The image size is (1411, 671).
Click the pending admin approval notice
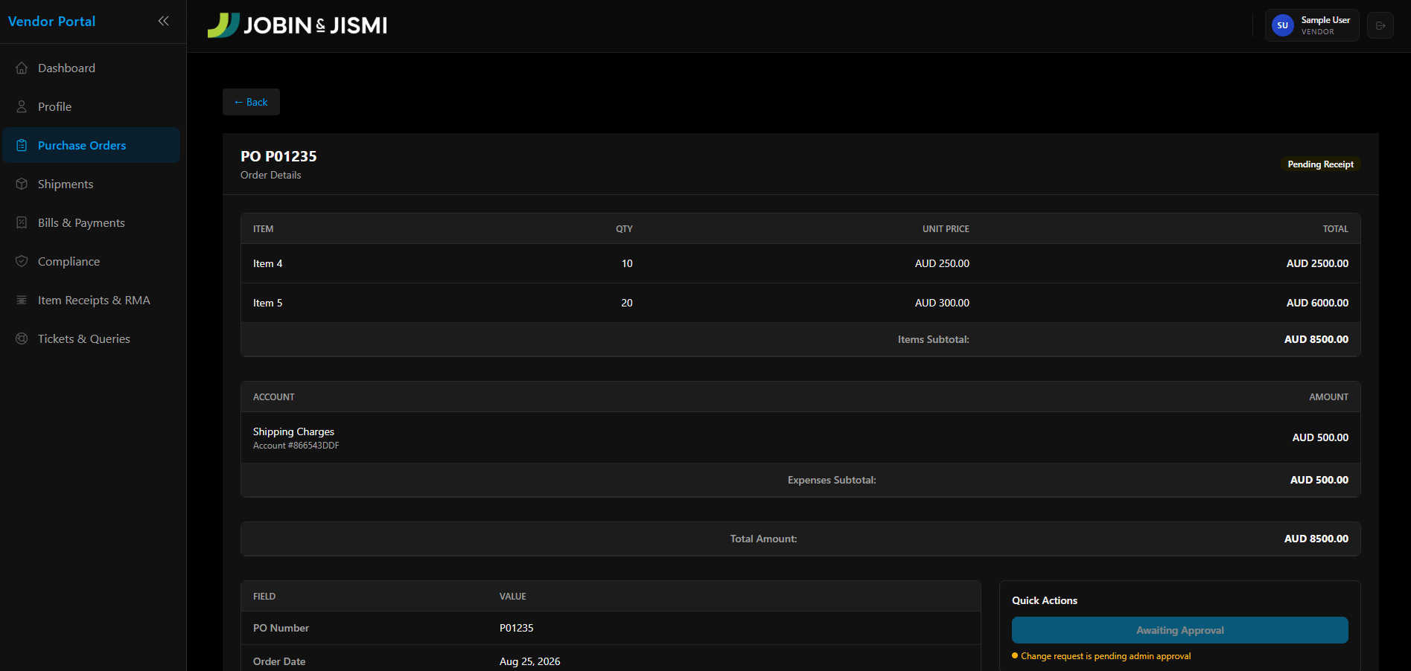[1101, 656]
